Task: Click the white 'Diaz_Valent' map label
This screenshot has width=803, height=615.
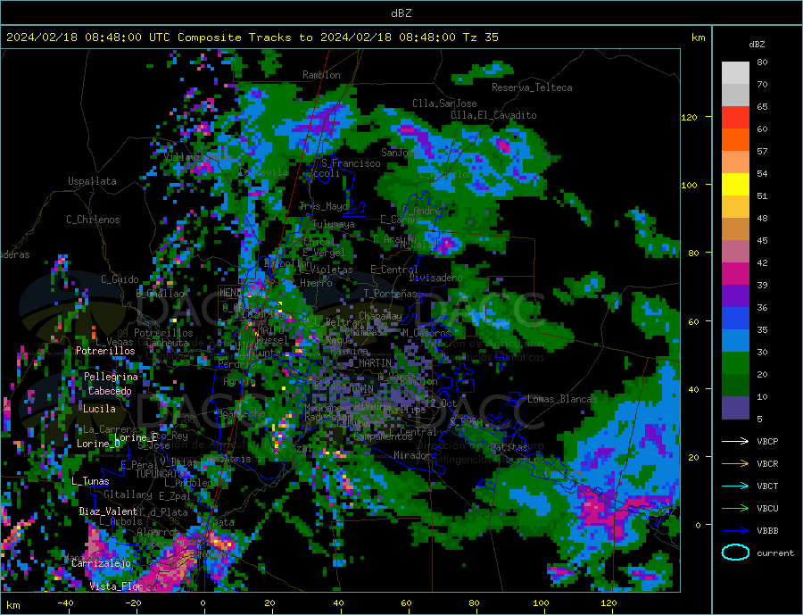Action: pos(108,511)
